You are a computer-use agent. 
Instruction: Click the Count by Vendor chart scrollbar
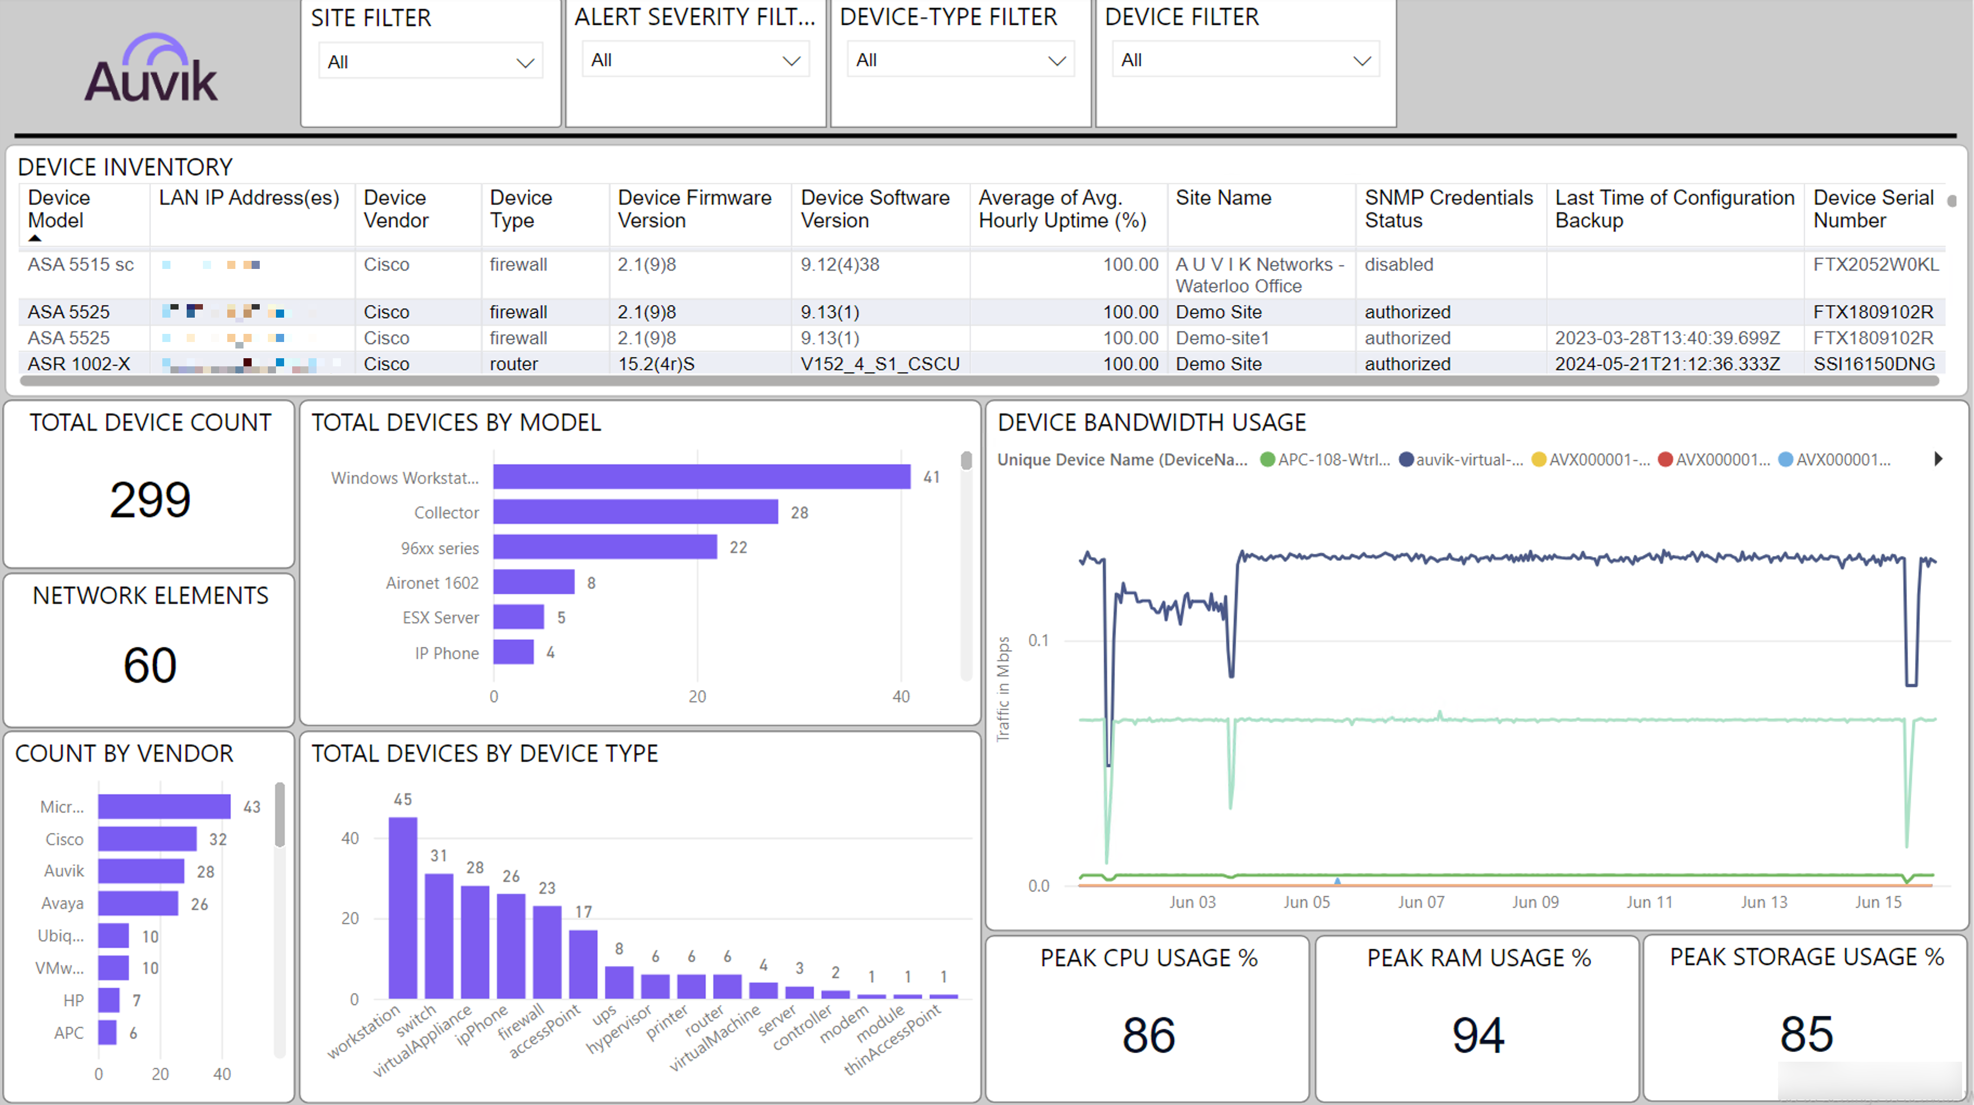click(280, 814)
